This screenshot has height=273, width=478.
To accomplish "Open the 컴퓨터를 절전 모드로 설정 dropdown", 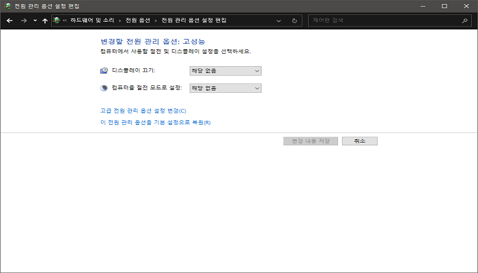I will (x=225, y=88).
